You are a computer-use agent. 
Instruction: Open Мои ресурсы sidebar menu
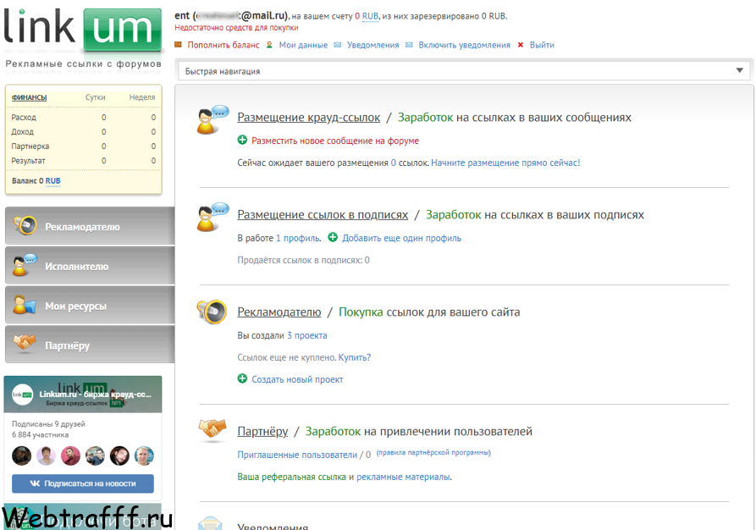[90, 305]
